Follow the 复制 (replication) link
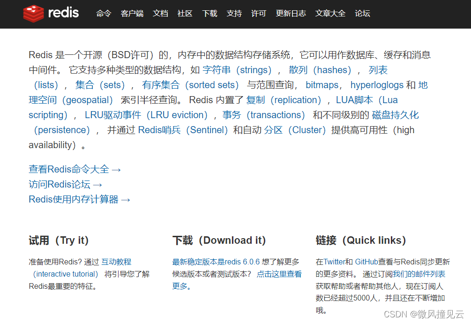Screen dimensions: 471x323 tap(284, 100)
